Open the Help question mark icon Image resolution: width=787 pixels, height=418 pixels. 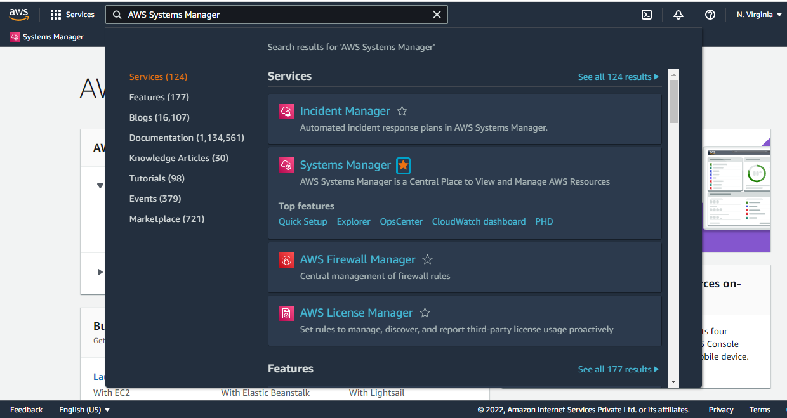tap(710, 14)
